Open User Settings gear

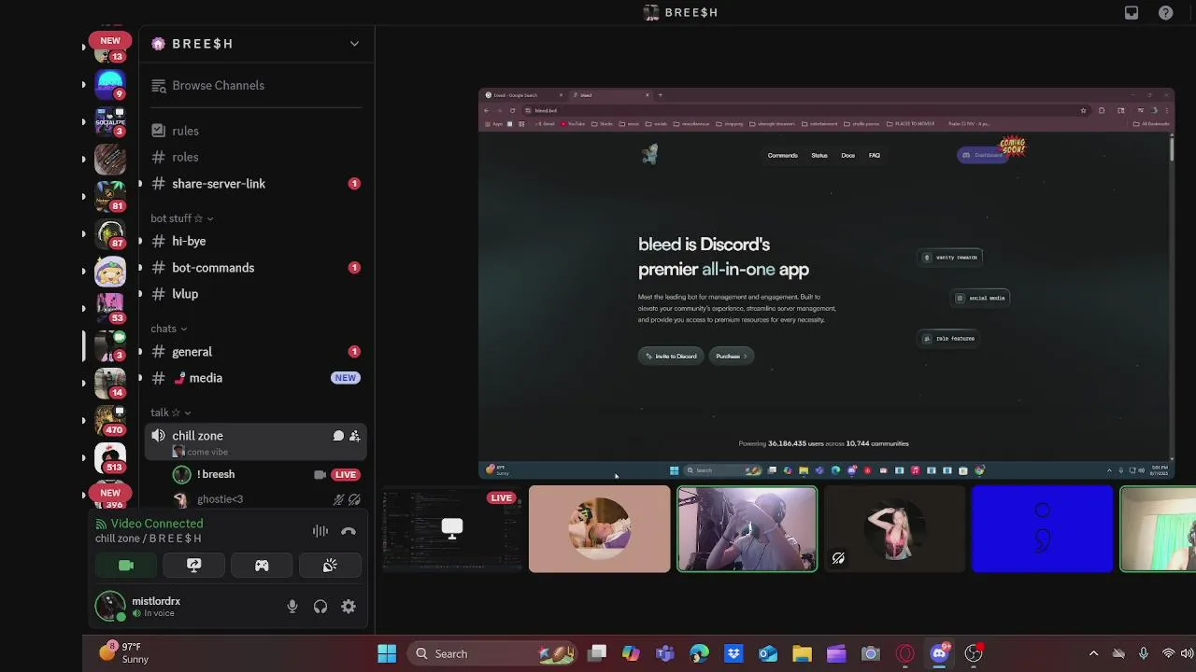(349, 607)
